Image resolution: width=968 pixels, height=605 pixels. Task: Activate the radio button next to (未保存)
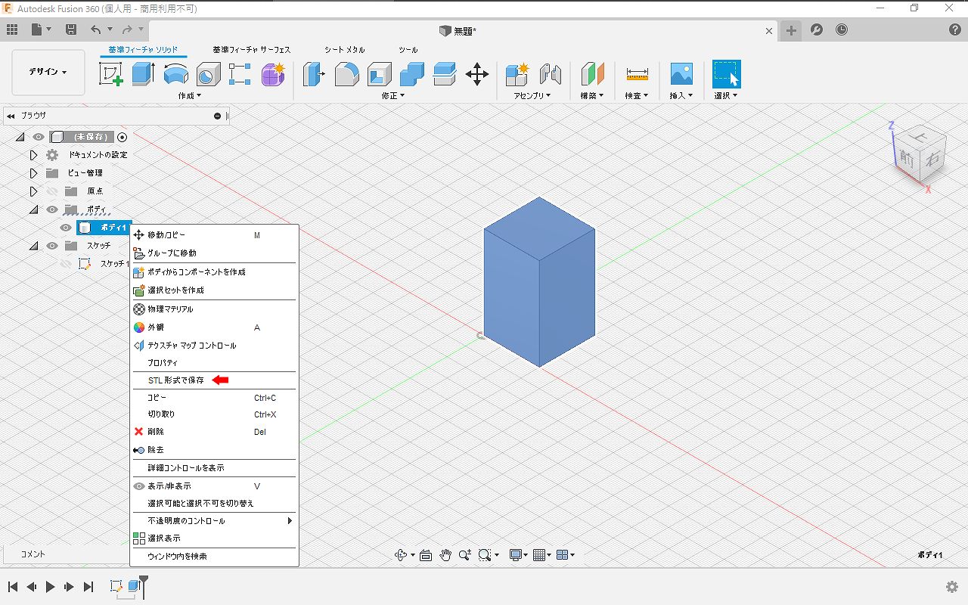(x=123, y=137)
